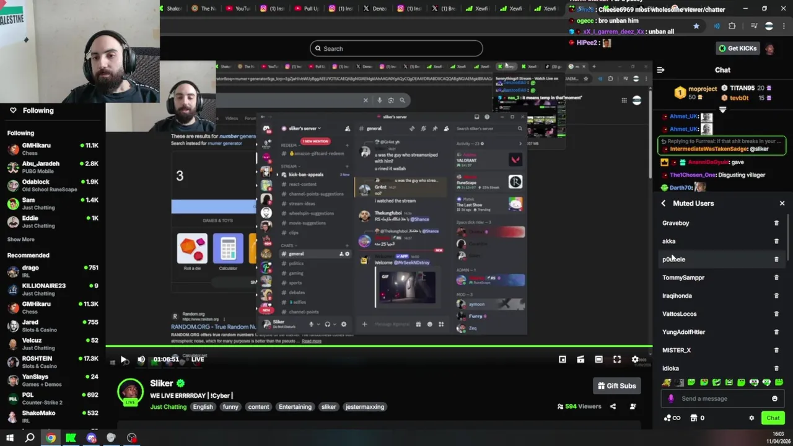This screenshot has height=446, width=793.
Task: Switch player to theater mode
Action: (x=598, y=359)
